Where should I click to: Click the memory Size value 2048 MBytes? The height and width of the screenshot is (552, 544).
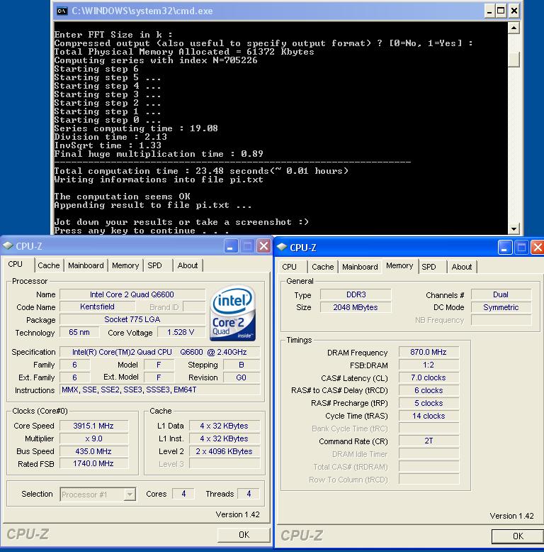(356, 307)
